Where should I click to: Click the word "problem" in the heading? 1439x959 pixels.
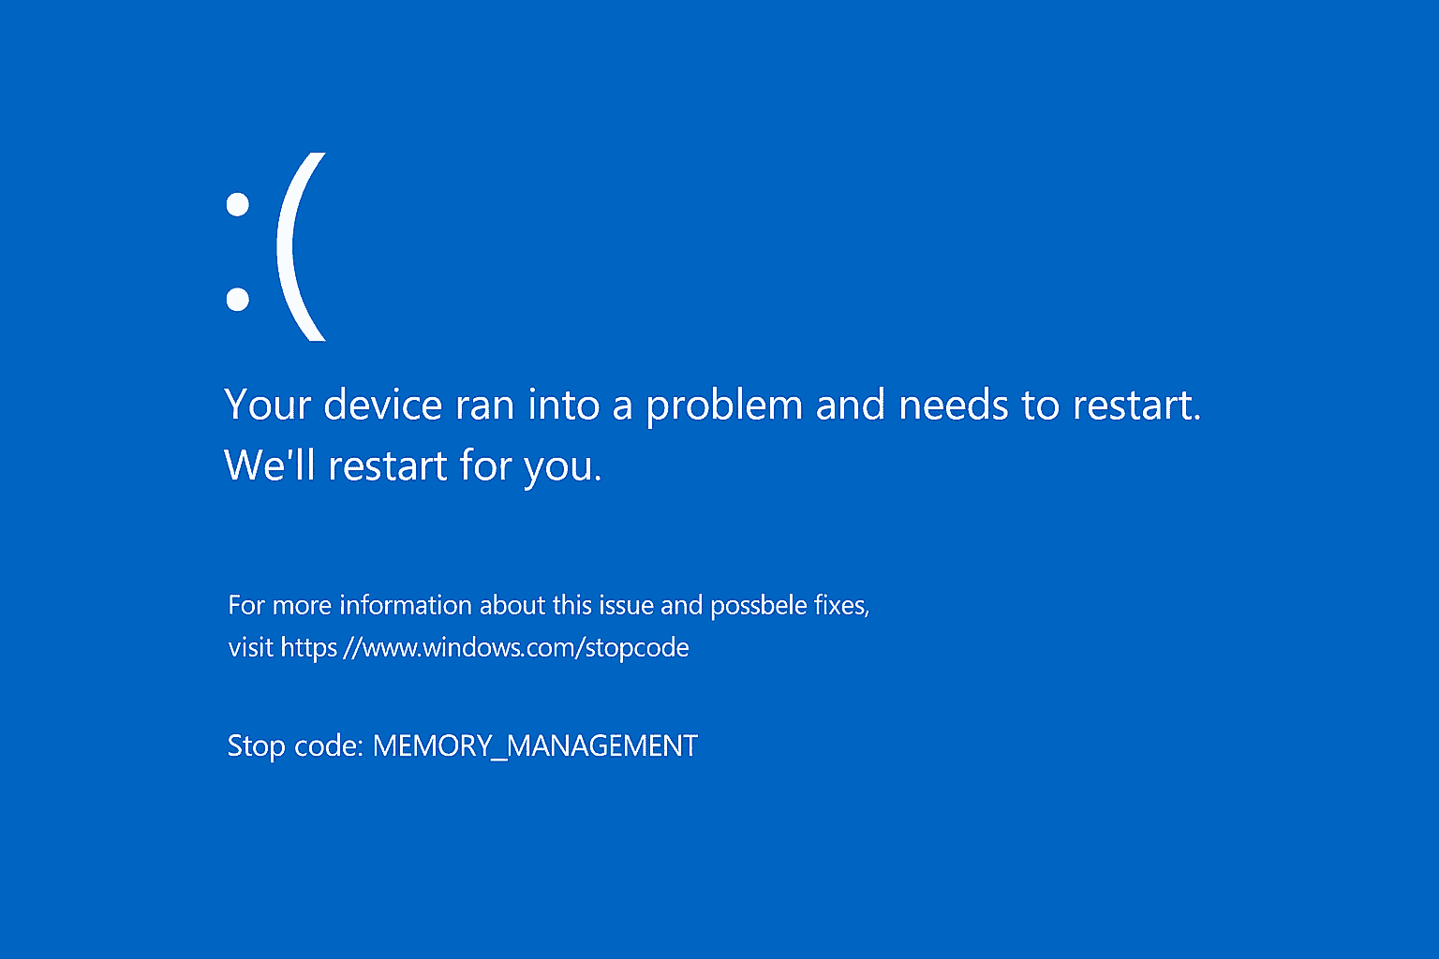pyautogui.click(x=724, y=406)
